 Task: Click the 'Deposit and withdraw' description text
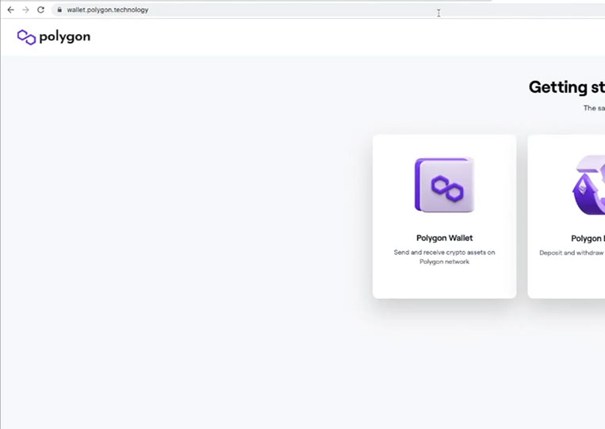pyautogui.click(x=572, y=253)
